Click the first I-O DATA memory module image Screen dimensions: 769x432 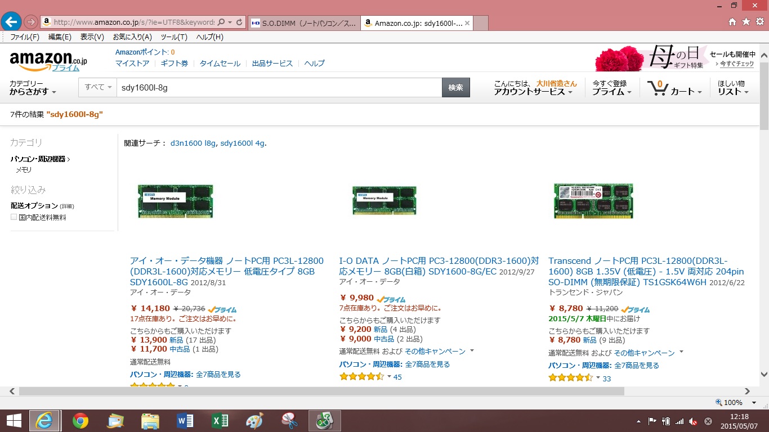click(176, 201)
